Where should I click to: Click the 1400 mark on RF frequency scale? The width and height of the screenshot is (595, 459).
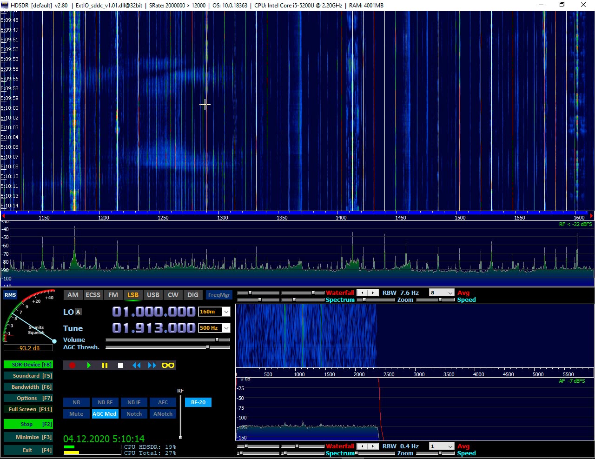click(341, 218)
